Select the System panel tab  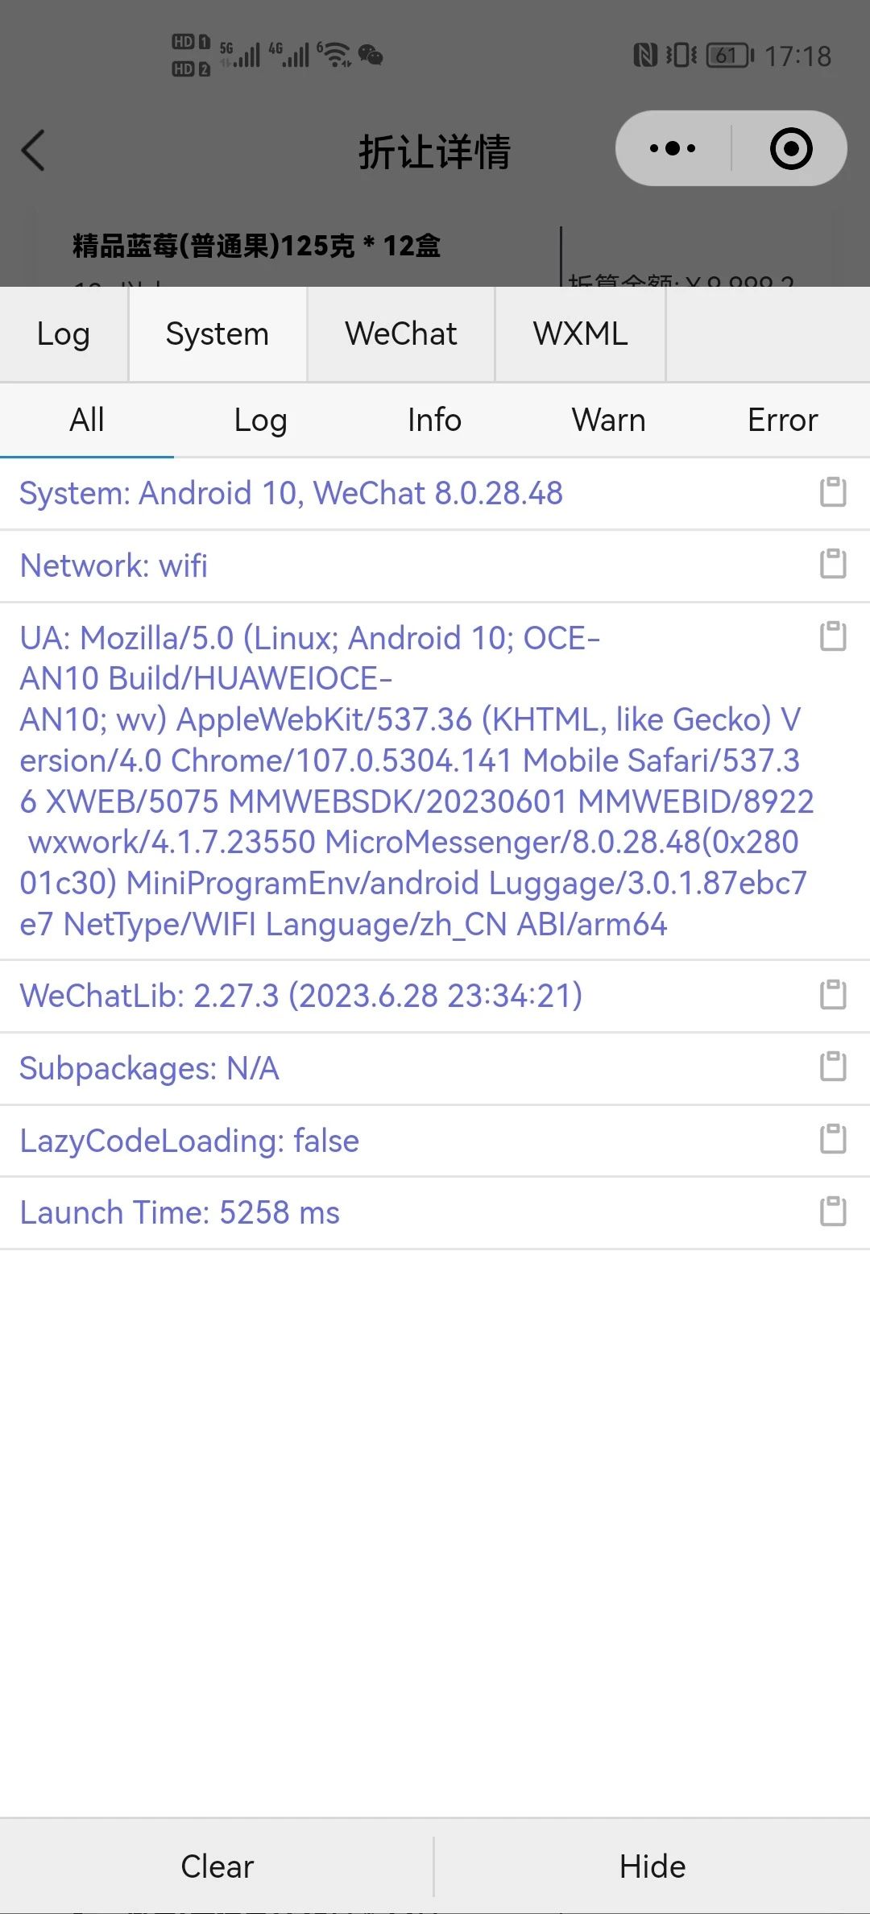pos(217,334)
